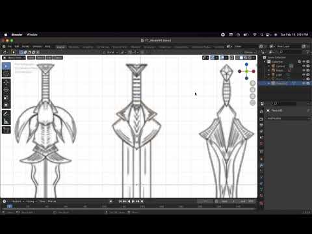
Task: Open viewport Object menu
Action: click(x=58, y=58)
